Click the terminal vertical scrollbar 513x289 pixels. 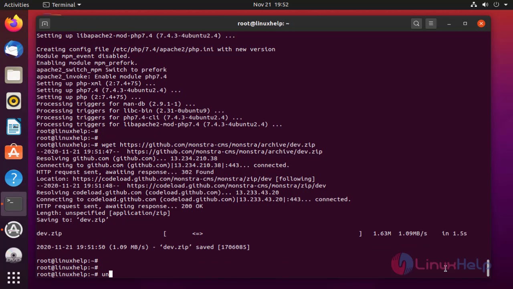488,268
